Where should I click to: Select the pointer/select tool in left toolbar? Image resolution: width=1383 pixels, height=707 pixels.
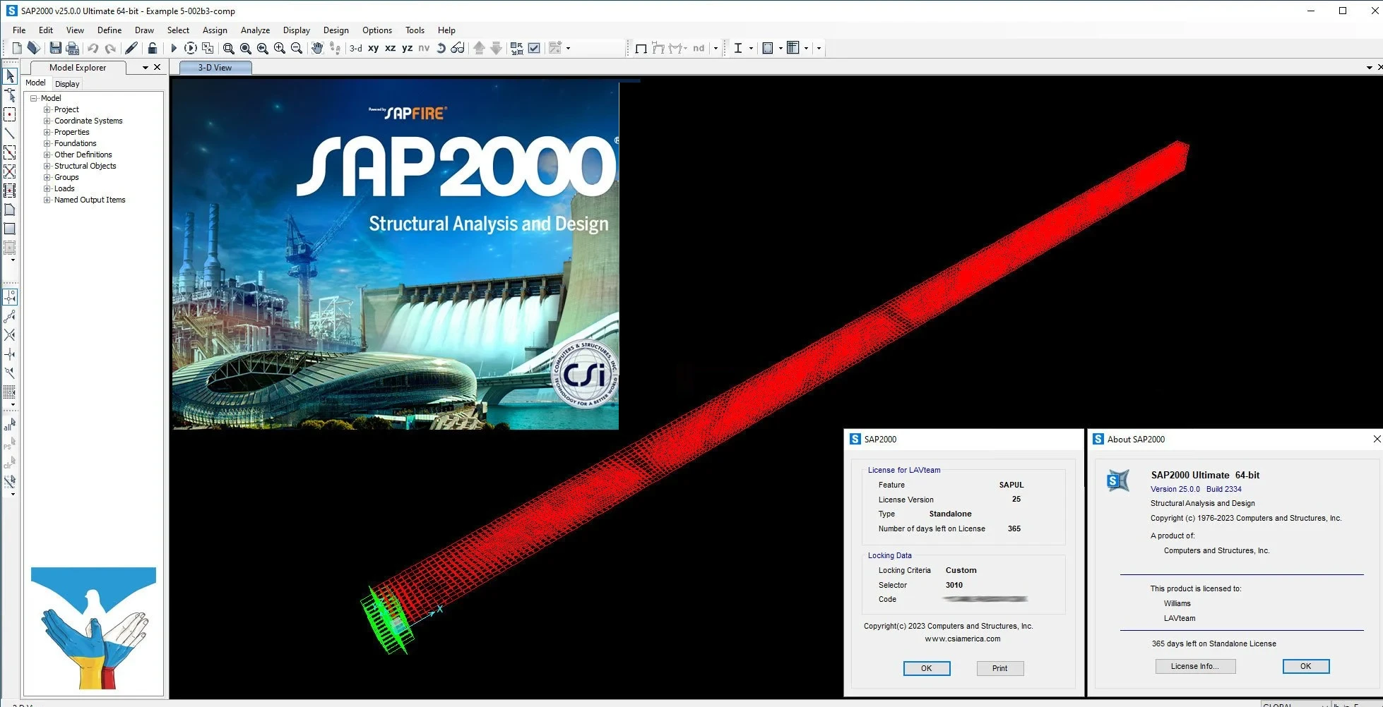(11, 75)
